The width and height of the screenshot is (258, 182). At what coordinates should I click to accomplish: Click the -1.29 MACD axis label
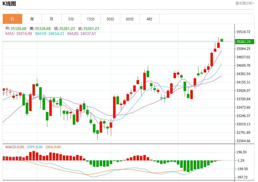tap(240, 160)
